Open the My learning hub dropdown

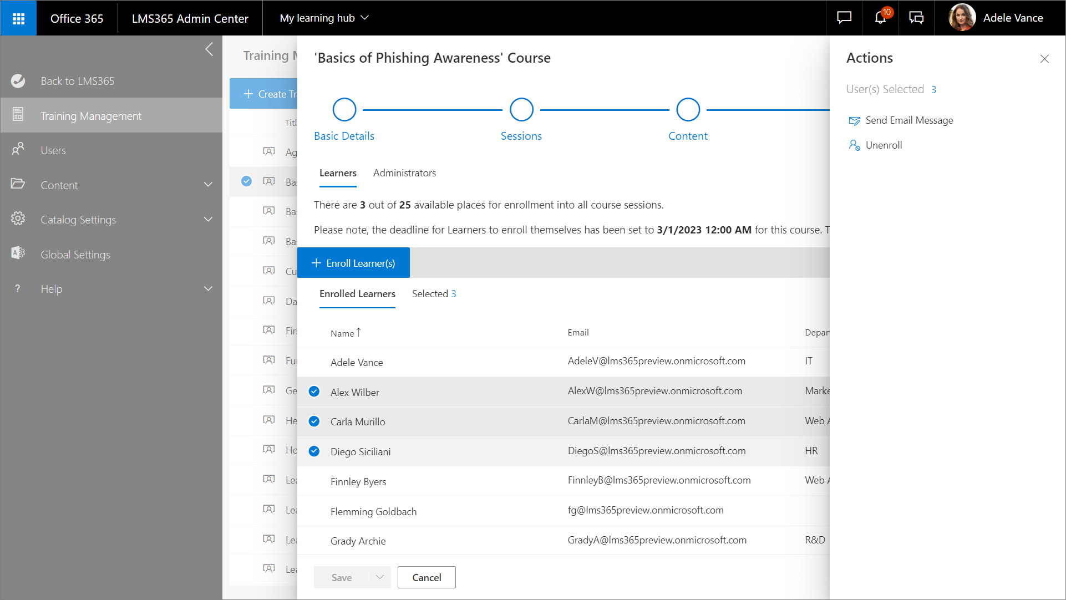324,18
